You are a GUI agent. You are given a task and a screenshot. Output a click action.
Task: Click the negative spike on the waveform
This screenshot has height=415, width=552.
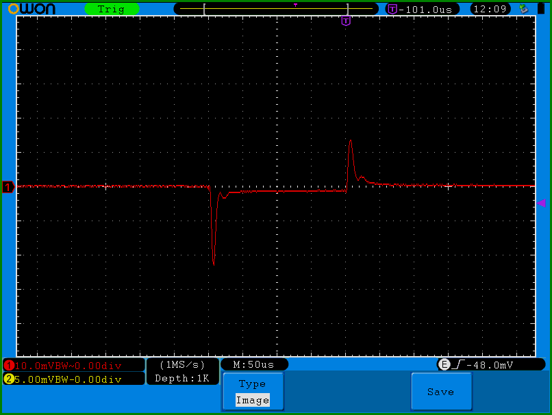click(x=214, y=227)
